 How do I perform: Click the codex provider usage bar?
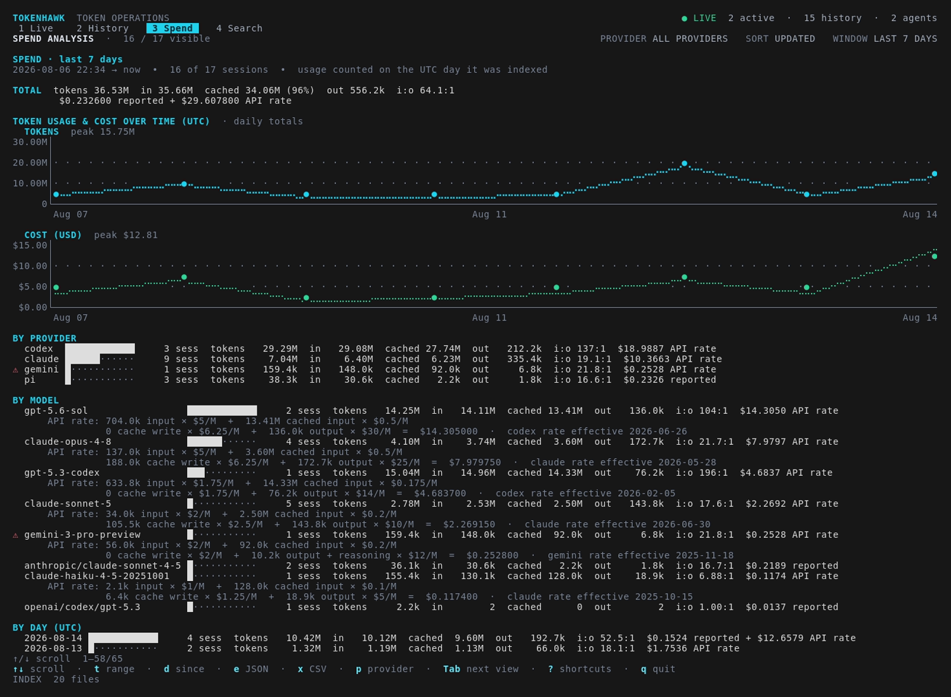[100, 349]
